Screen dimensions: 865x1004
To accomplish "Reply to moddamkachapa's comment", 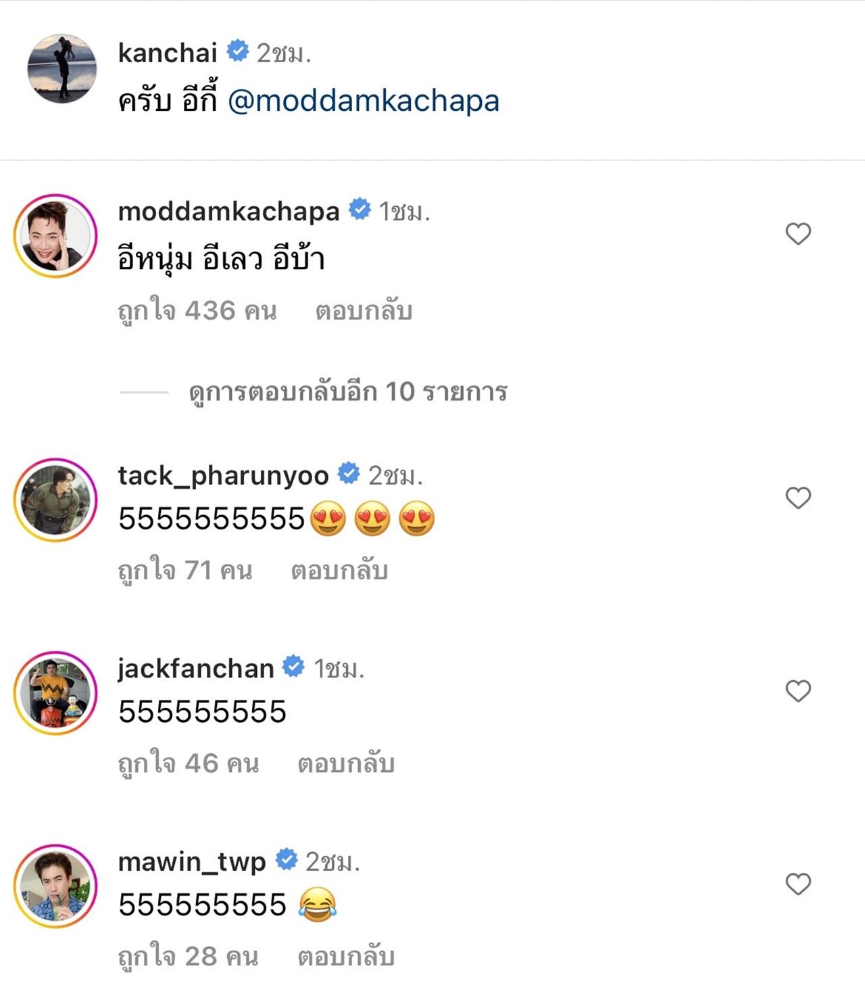I will tap(364, 311).
